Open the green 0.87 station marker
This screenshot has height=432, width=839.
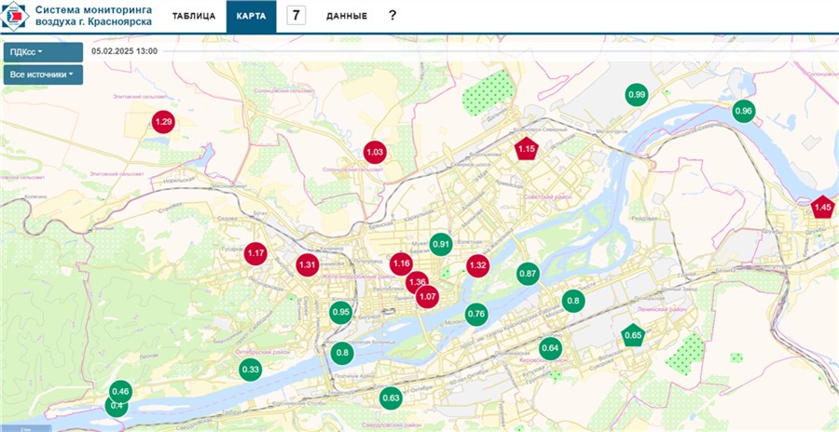528,274
